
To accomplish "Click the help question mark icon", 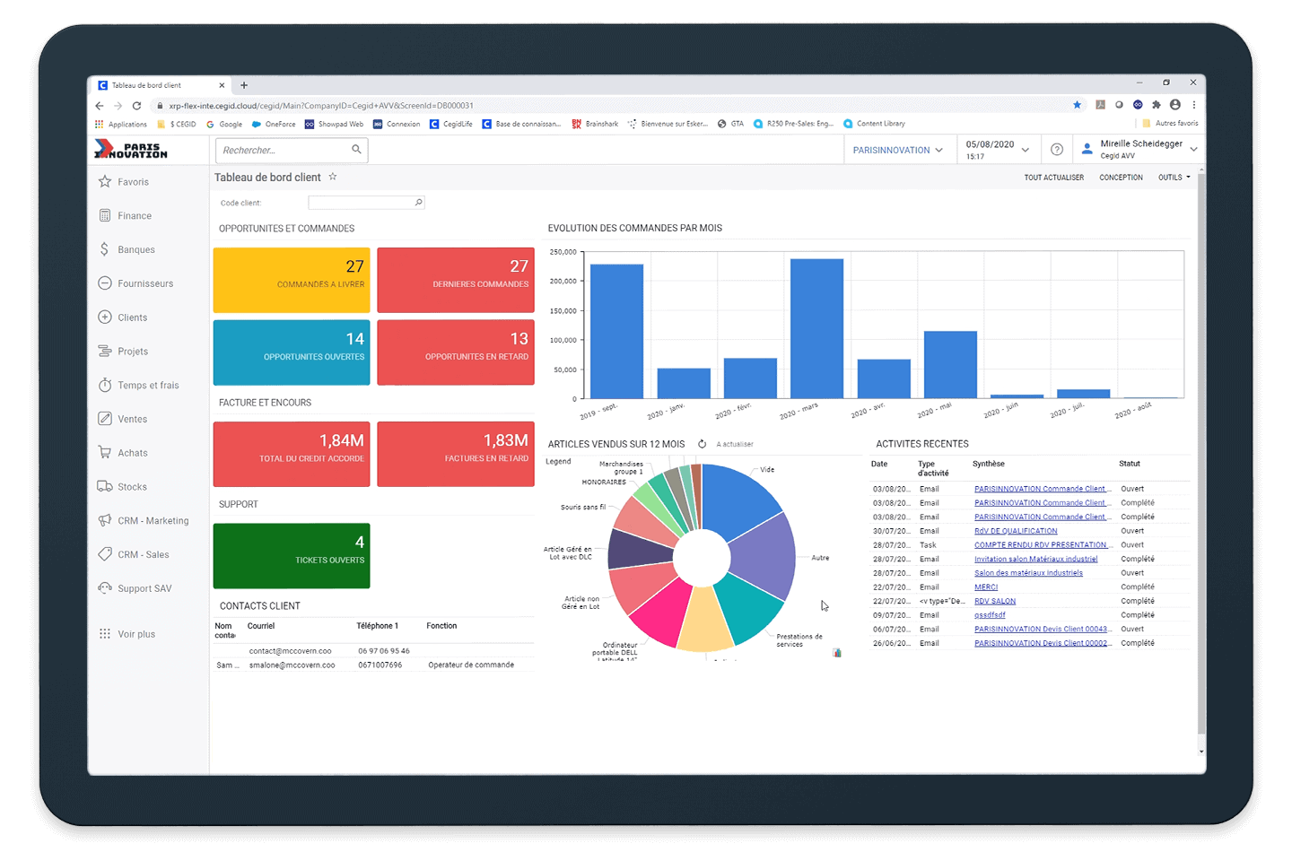I will 1057,150.
